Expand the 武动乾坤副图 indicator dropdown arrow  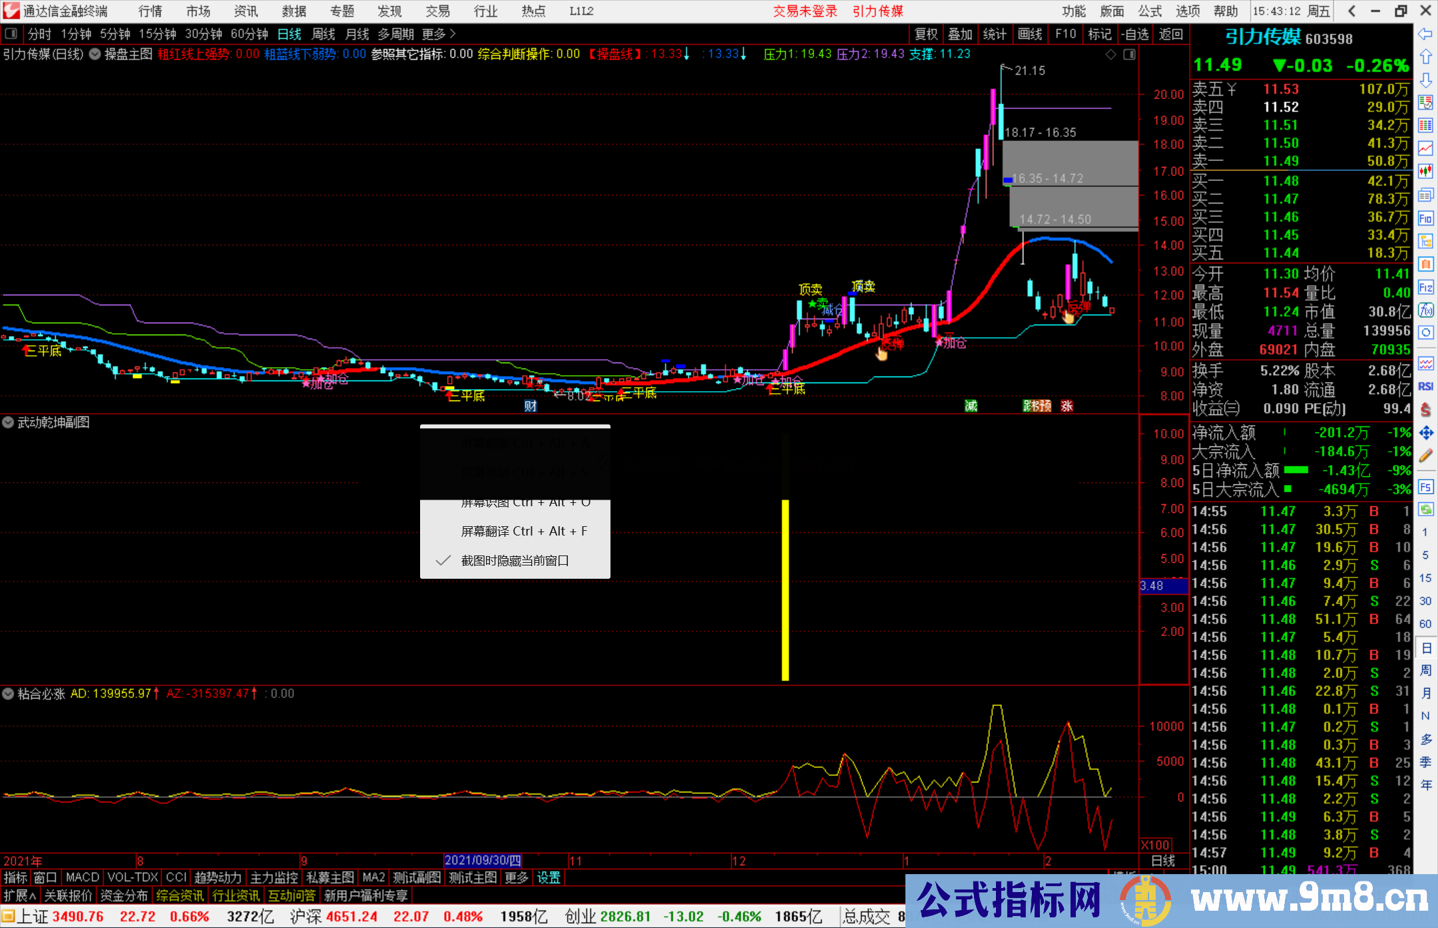click(x=8, y=422)
